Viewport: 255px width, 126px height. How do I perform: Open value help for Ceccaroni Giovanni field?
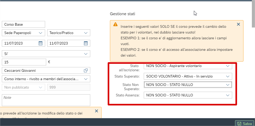coord(86,70)
